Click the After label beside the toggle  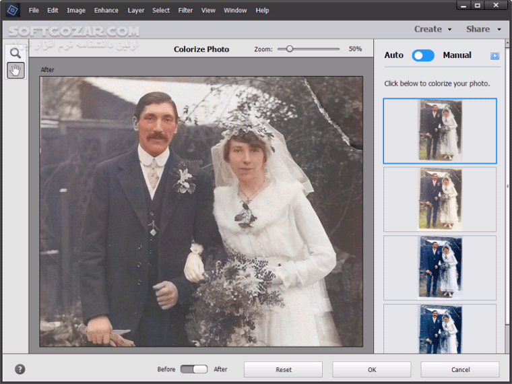pos(220,369)
